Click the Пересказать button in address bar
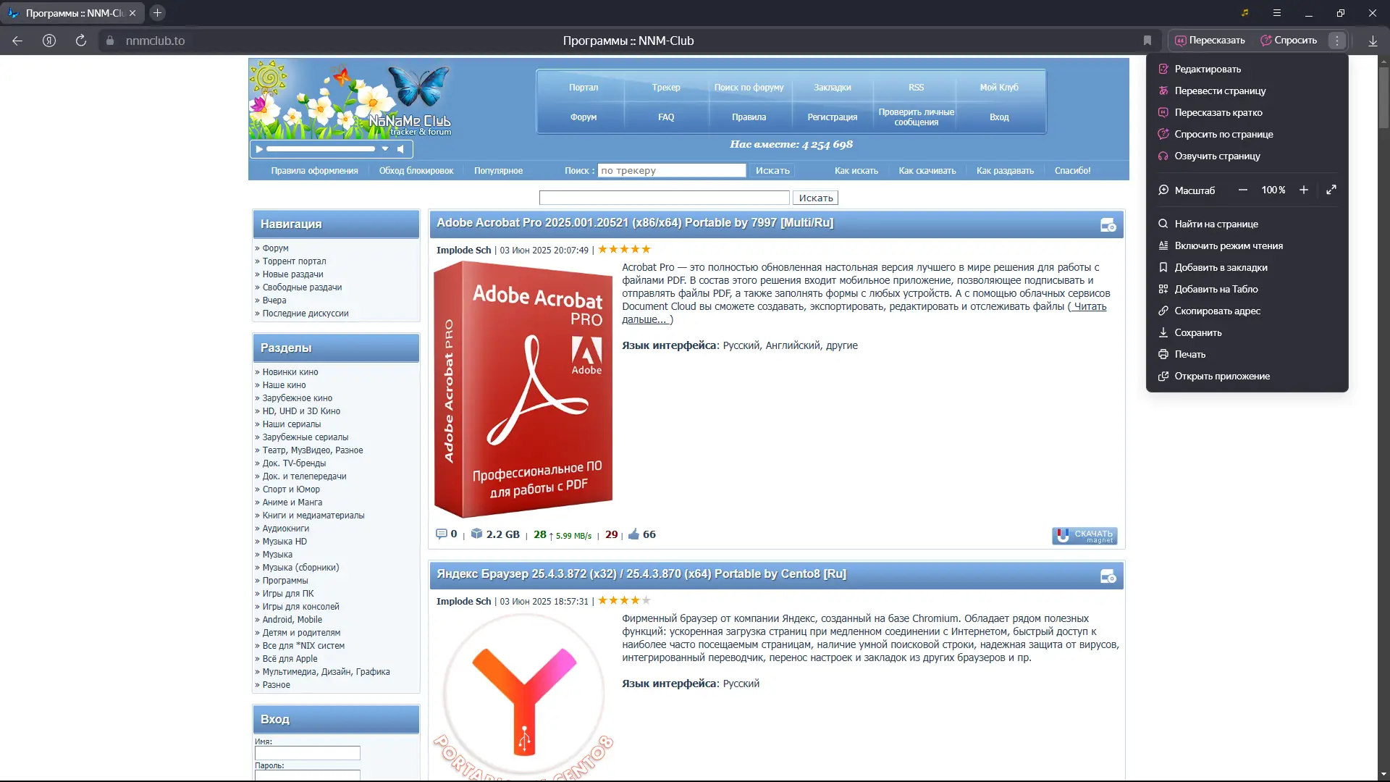Image resolution: width=1390 pixels, height=782 pixels. [1210, 41]
